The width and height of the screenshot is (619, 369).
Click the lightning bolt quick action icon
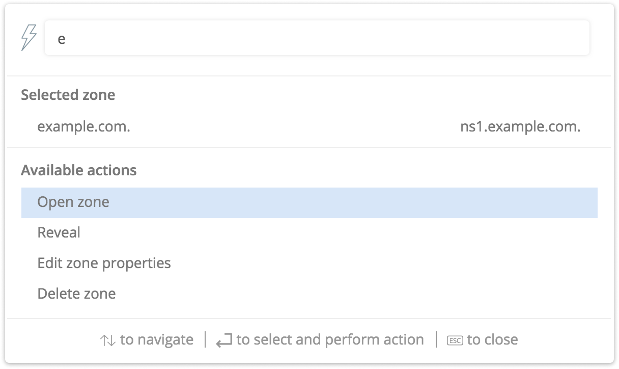pyautogui.click(x=29, y=38)
